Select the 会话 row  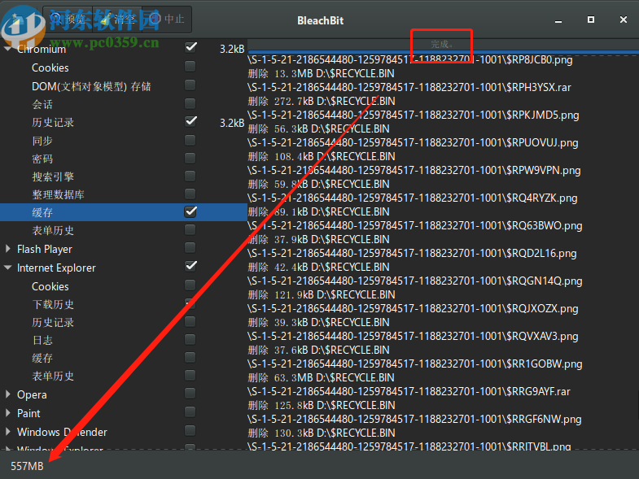(42, 105)
